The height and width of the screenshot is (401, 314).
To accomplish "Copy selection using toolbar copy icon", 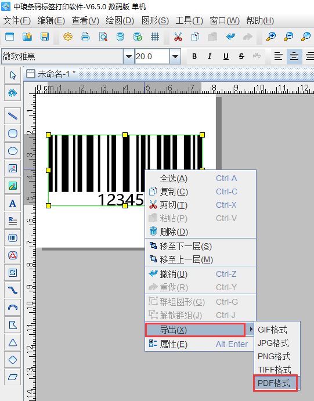I will click(196, 37).
